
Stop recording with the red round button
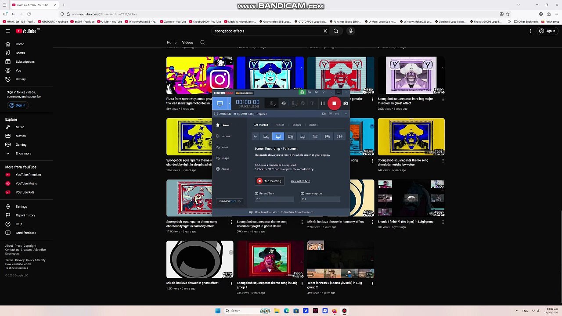[334, 104]
